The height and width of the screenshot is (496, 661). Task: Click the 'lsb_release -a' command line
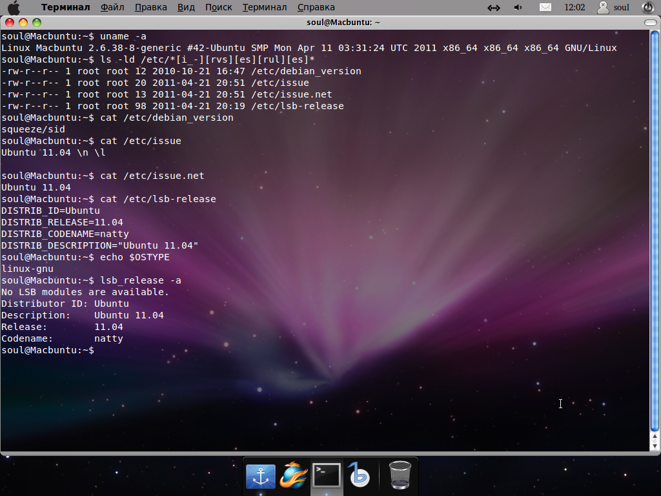click(x=91, y=280)
